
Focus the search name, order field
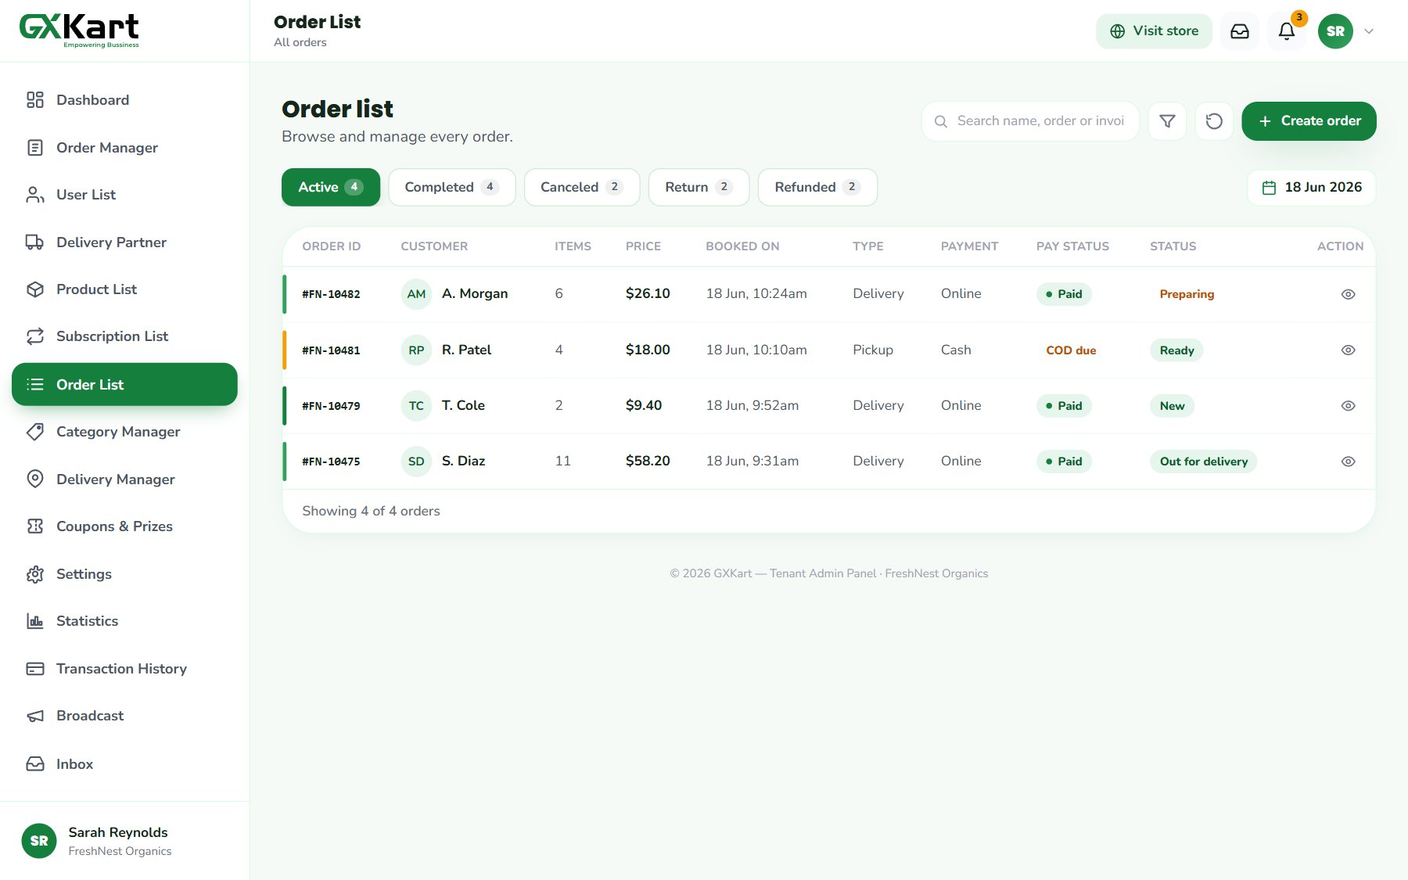point(1030,121)
